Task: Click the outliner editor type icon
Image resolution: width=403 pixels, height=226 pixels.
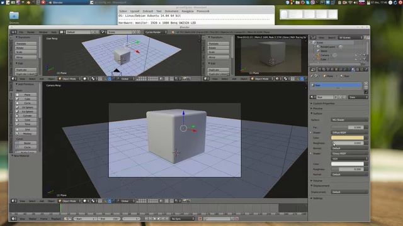Action: pyautogui.click(x=313, y=38)
